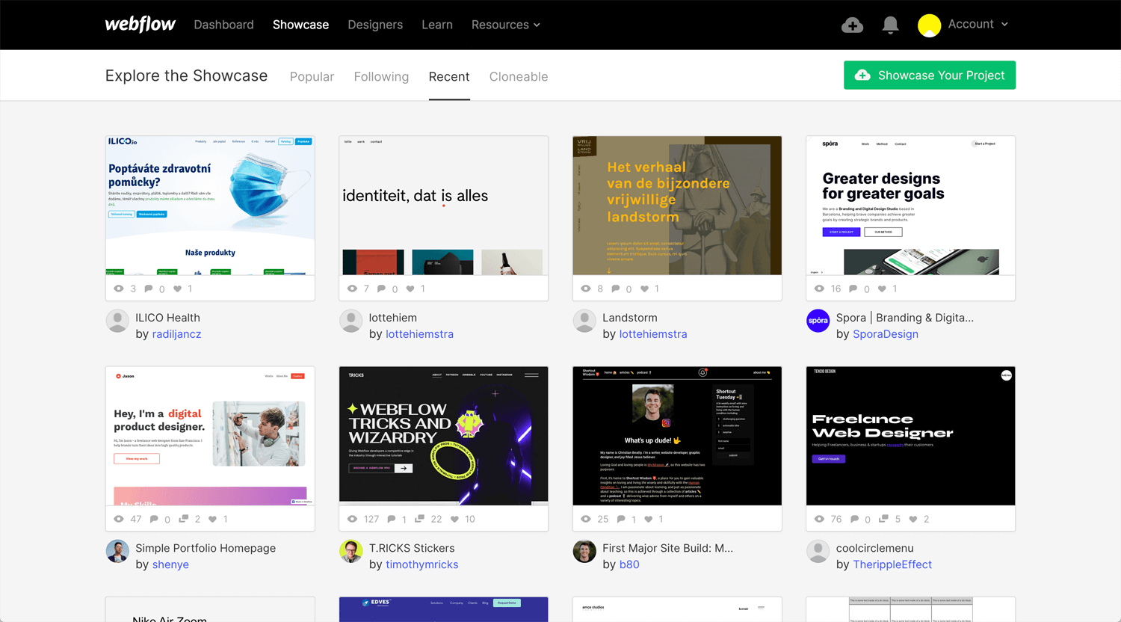Open b80 author link
This screenshot has width=1121, height=622.
[x=629, y=564]
